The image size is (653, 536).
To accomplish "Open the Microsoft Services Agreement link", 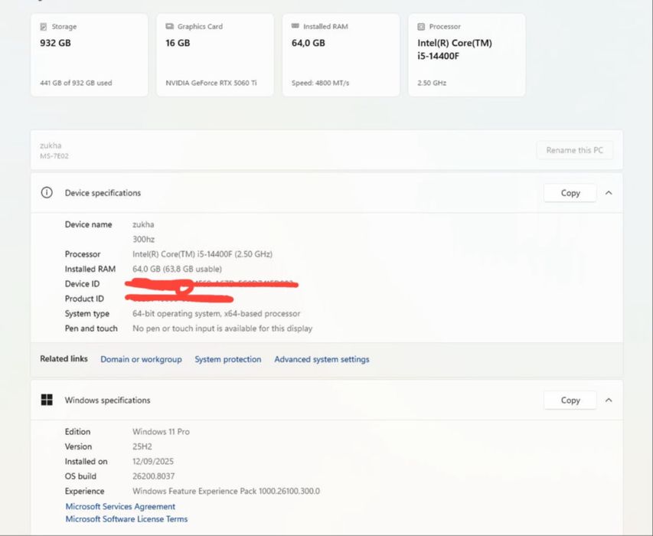I will pos(120,506).
